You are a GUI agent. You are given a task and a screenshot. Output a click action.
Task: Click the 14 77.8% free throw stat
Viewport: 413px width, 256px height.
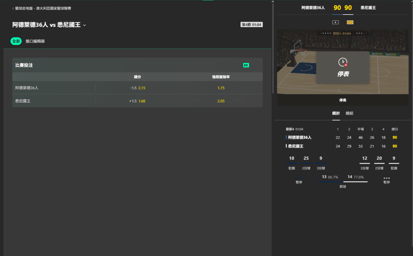click(355, 177)
